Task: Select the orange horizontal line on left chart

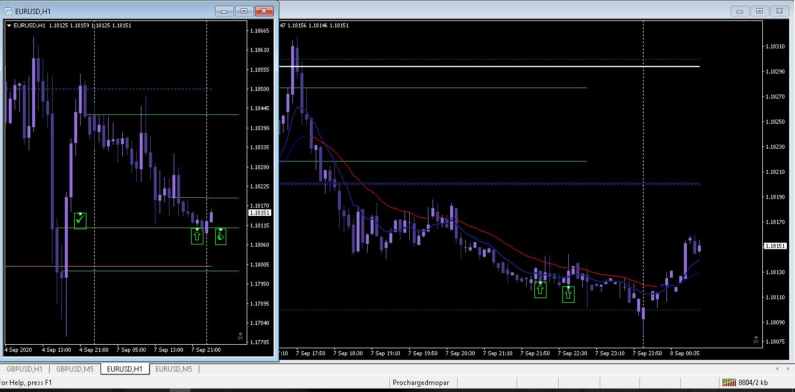Action: (x=108, y=267)
